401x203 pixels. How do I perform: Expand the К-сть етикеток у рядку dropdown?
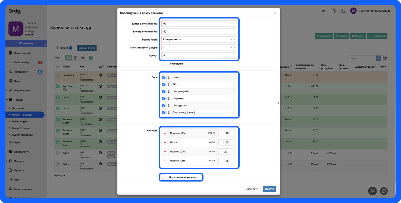click(198, 48)
